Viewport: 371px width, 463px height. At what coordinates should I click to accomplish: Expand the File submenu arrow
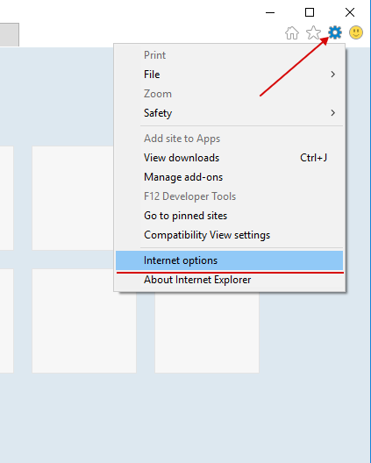[333, 75]
